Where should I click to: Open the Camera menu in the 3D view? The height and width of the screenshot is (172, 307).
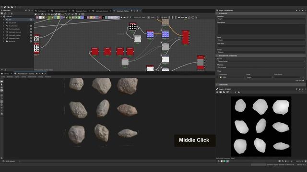point(24,77)
